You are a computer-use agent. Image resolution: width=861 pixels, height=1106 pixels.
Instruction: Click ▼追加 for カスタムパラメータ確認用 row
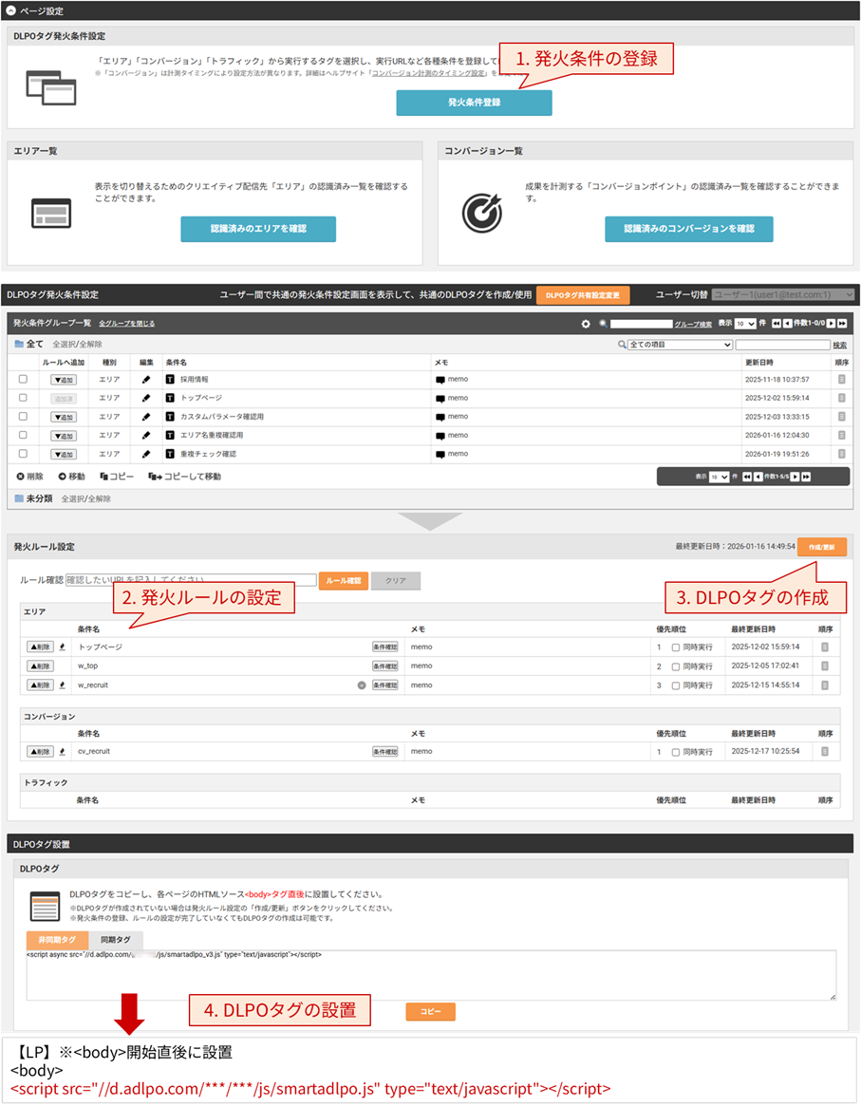(64, 417)
